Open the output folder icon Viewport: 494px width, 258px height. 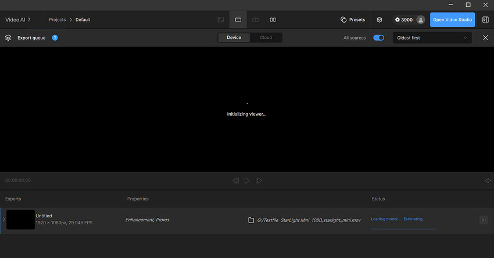(251, 220)
